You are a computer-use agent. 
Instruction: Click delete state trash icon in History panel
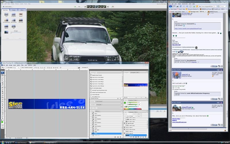tap(120, 137)
